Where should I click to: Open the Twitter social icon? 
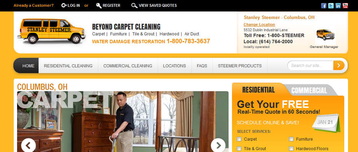(x=331, y=6)
